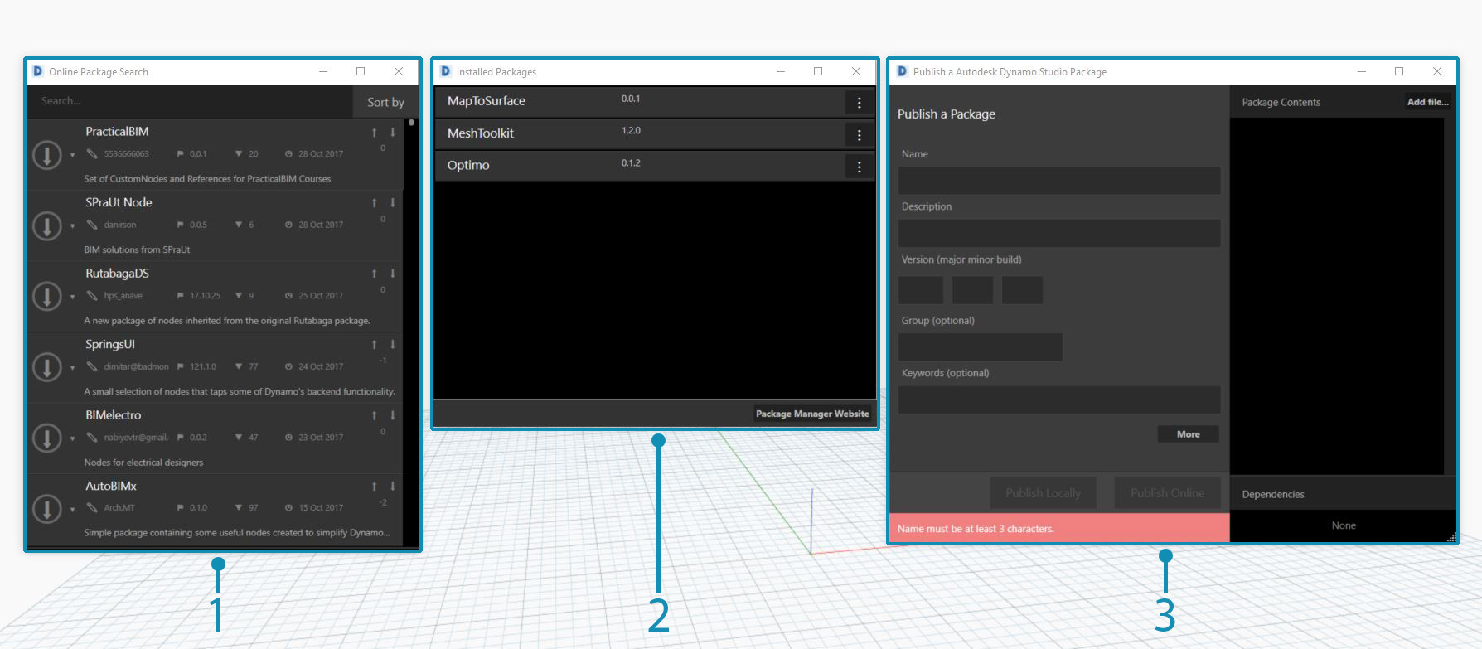Click the AutoBIMx package title

(111, 486)
